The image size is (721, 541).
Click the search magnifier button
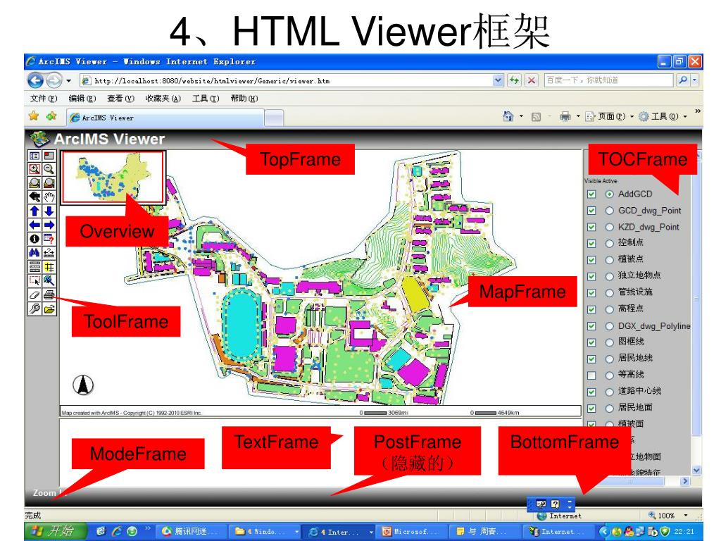click(683, 80)
